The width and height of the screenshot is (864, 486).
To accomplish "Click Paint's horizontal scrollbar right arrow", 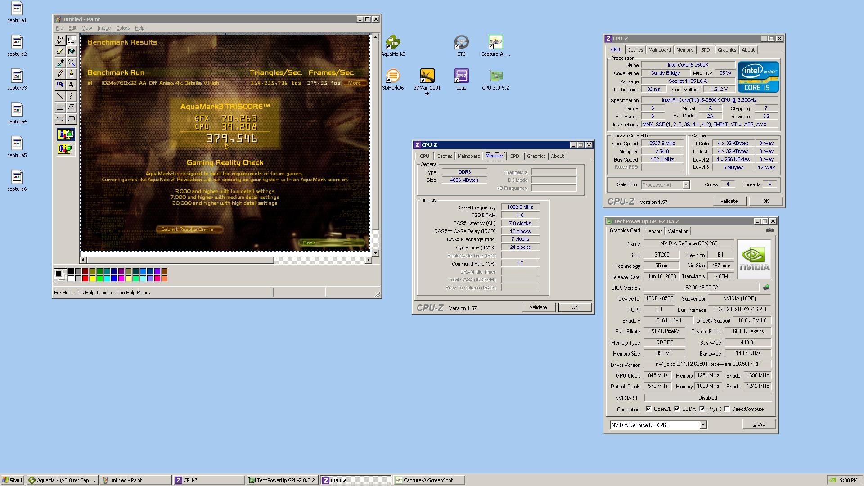I will point(368,260).
